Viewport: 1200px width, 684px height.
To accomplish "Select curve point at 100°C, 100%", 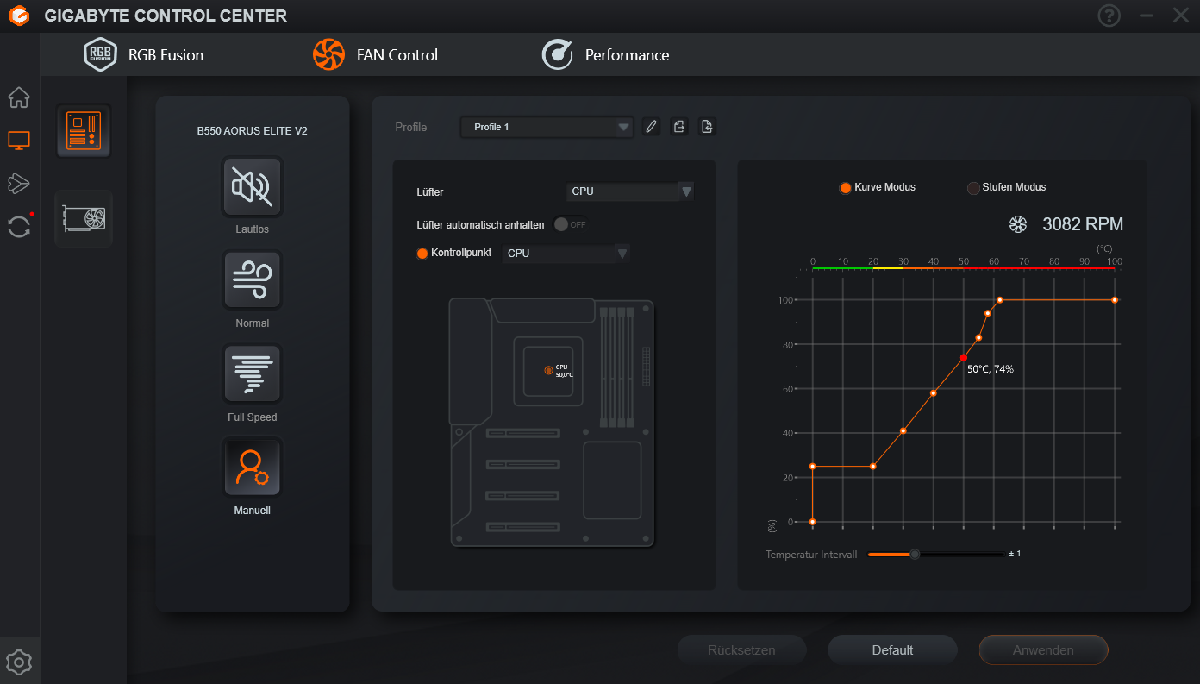I will tap(1115, 300).
